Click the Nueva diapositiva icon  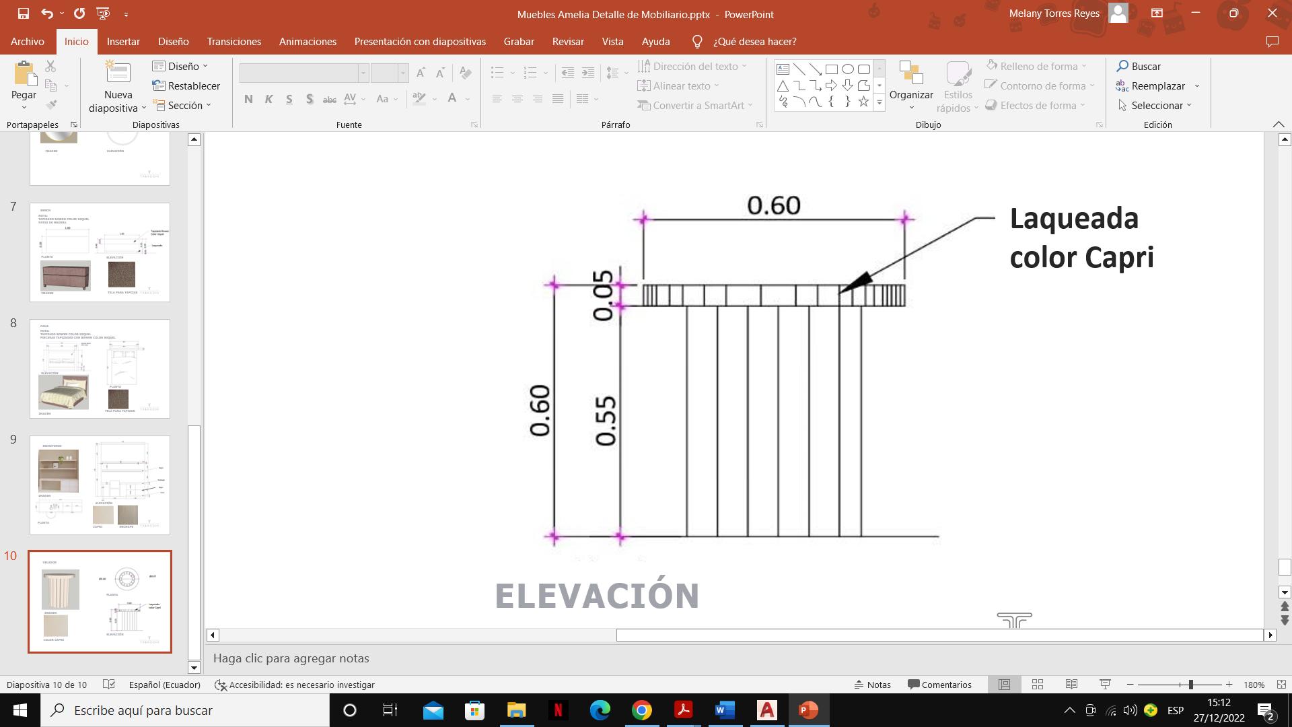pyautogui.click(x=118, y=73)
